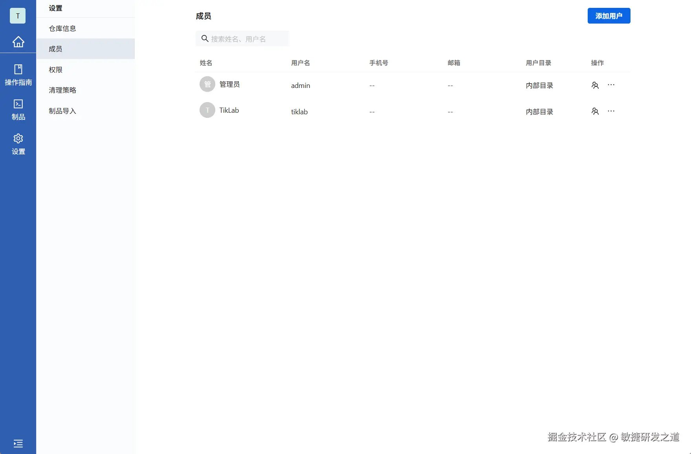Click the permission icon on the tiklab row

point(595,111)
